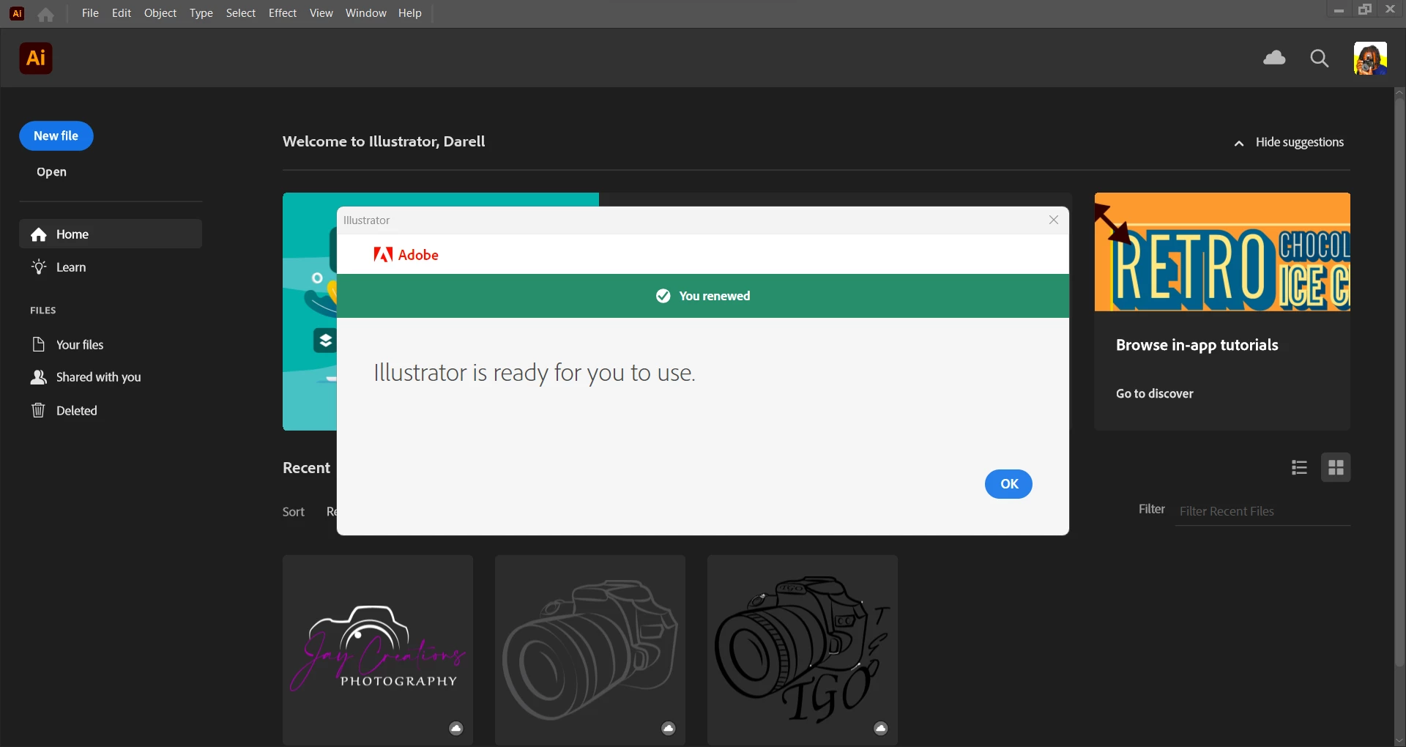Click cloud badge on Jay Creations file

456,729
